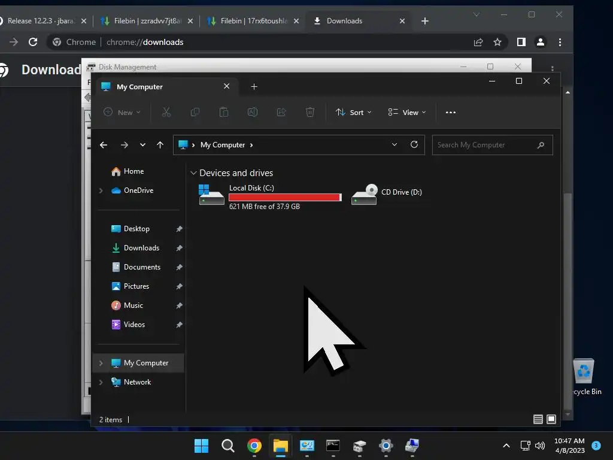The height and width of the screenshot is (460, 613).
Task: Go back with the Explorer back arrow
Action: tap(104, 145)
